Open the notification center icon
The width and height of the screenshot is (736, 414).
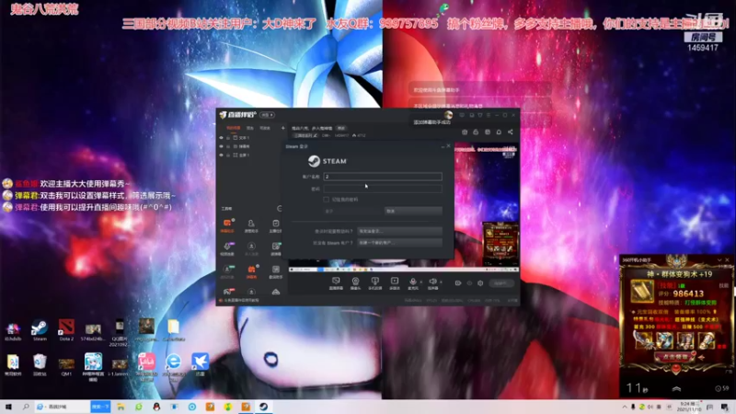(725, 407)
